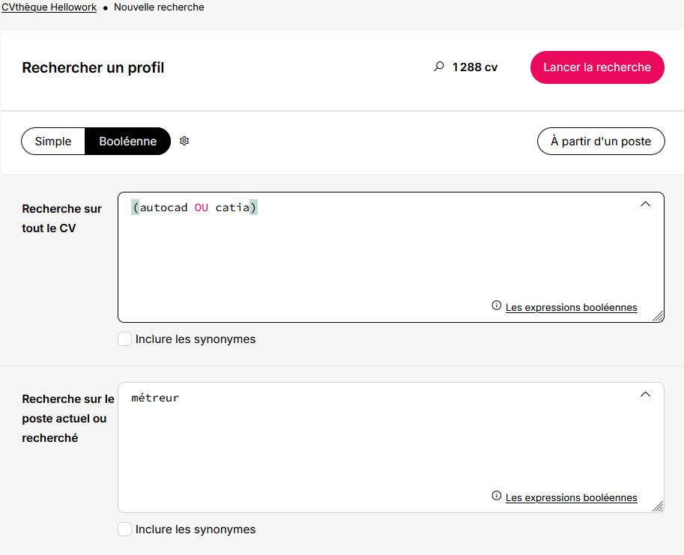This screenshot has height=555, width=684.
Task: Open the boolean search settings gear icon
Action: tap(184, 141)
